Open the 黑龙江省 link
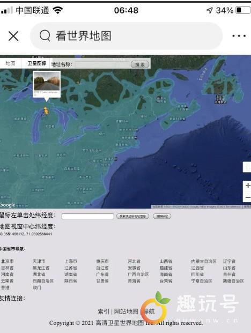 click(41, 268)
